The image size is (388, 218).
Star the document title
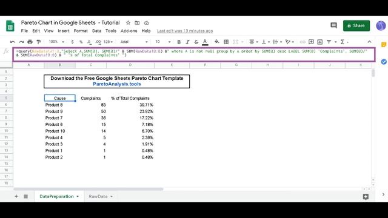[128, 23]
